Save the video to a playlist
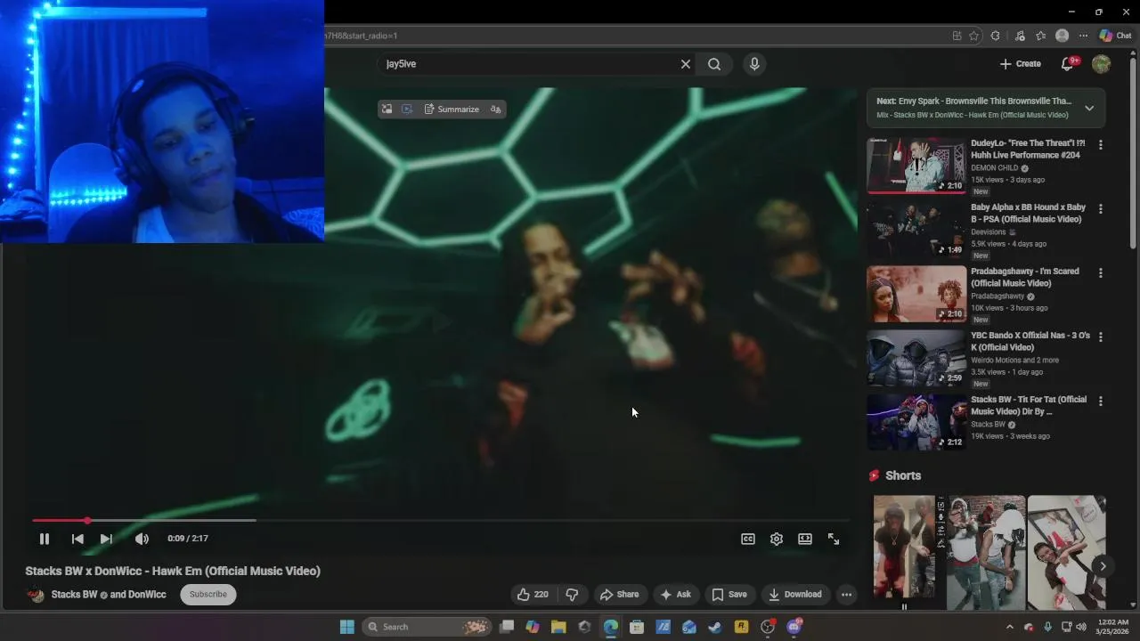The width and height of the screenshot is (1140, 641). [x=729, y=595]
